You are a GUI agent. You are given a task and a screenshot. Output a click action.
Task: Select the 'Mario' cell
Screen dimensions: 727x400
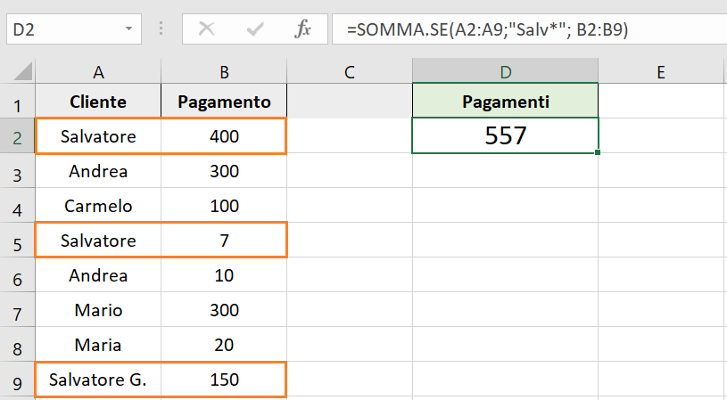pyautogui.click(x=98, y=310)
